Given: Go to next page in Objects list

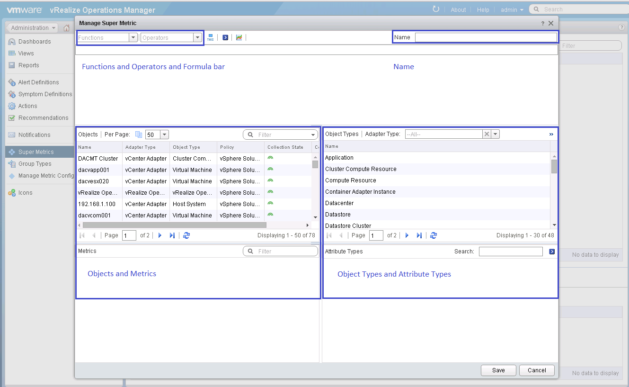Looking at the screenshot, I should tap(160, 235).
